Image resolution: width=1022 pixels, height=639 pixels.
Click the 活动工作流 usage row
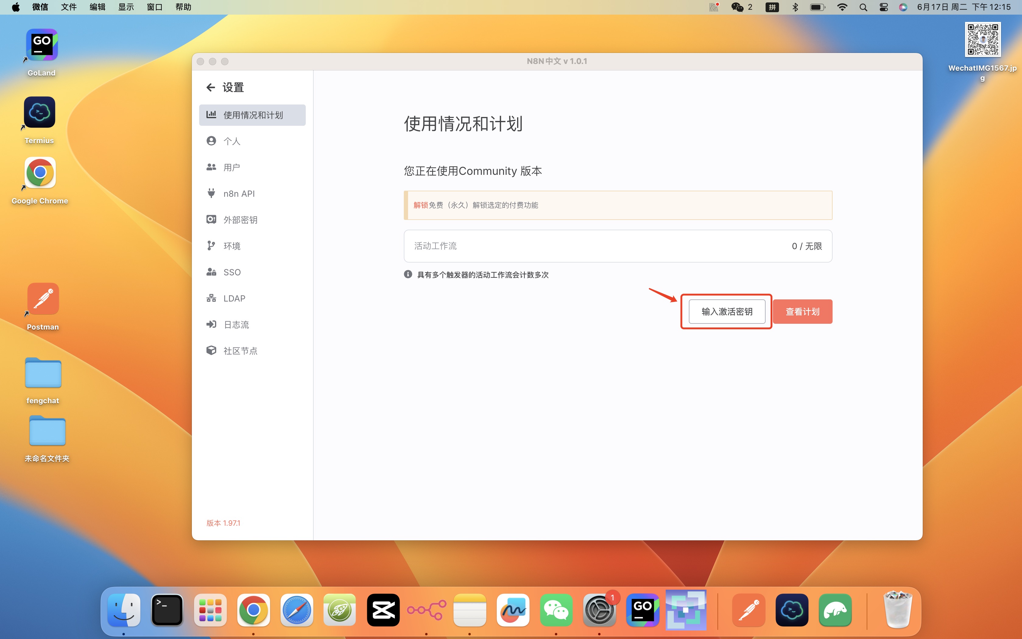coord(618,246)
